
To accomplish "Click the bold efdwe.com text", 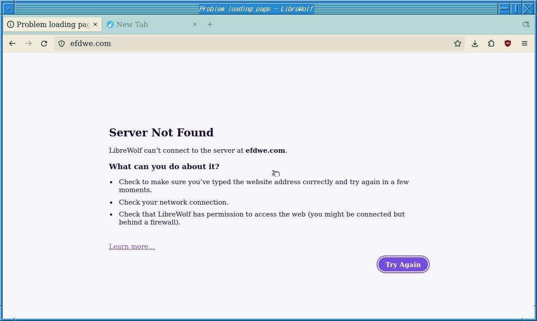I will coord(265,151).
